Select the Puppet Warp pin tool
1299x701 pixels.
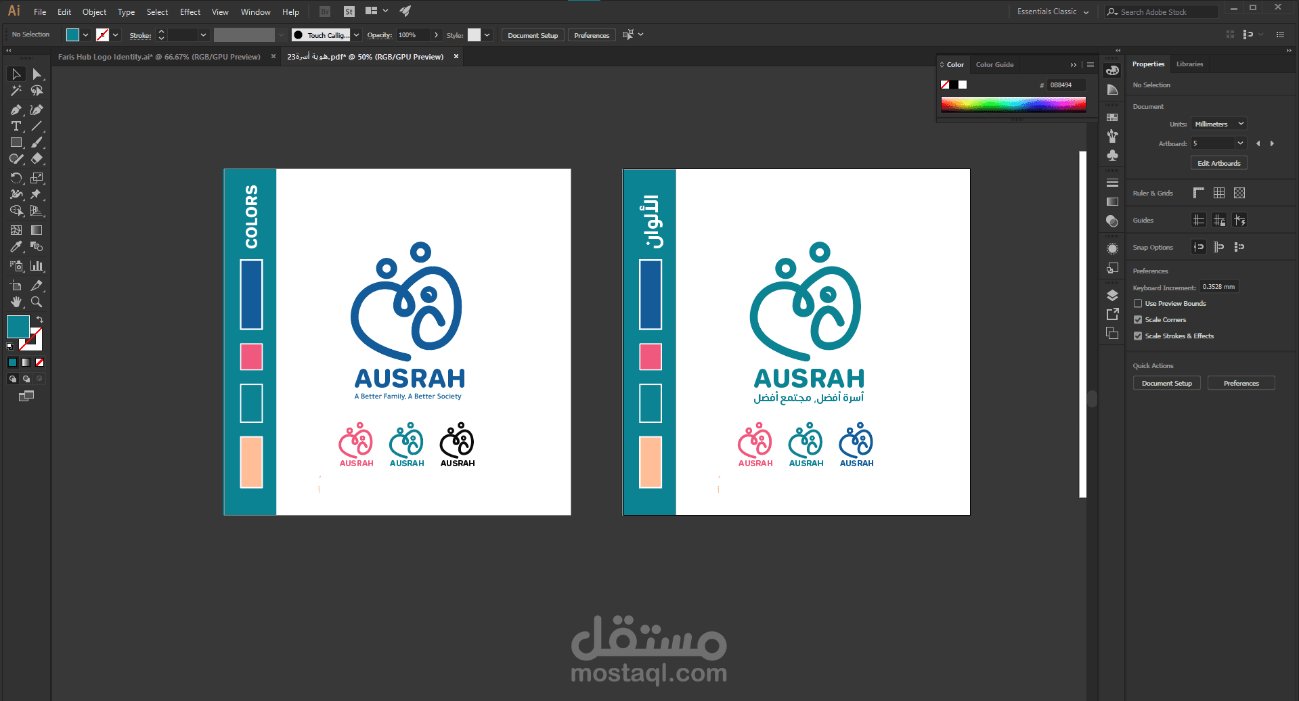(x=37, y=194)
